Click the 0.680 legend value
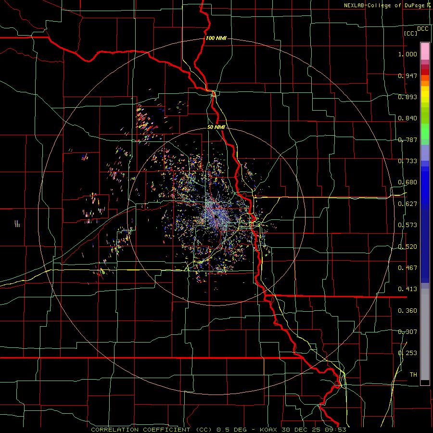Viewport: 433px width, 433px height. point(408,182)
